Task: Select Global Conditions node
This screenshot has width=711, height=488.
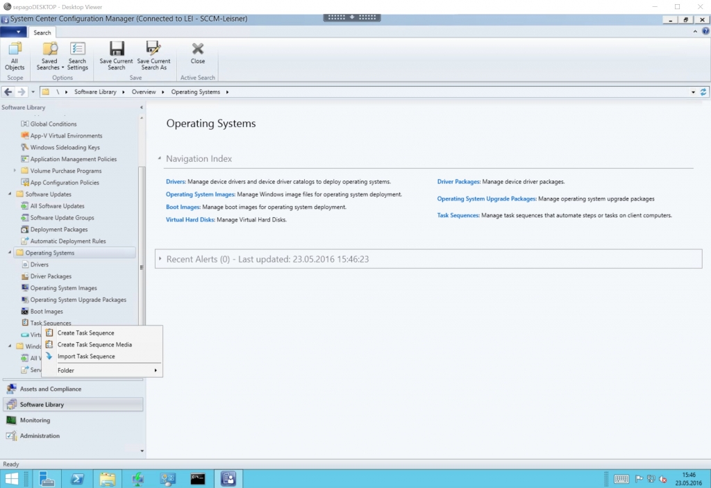Action: pos(53,124)
